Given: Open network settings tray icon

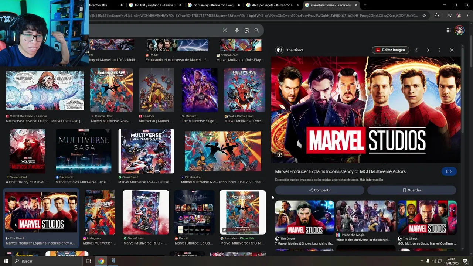Looking at the screenshot, I should tap(440, 261).
